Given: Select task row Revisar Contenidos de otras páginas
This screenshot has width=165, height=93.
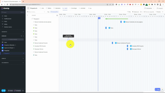Looking at the screenshot, I should [43, 22].
